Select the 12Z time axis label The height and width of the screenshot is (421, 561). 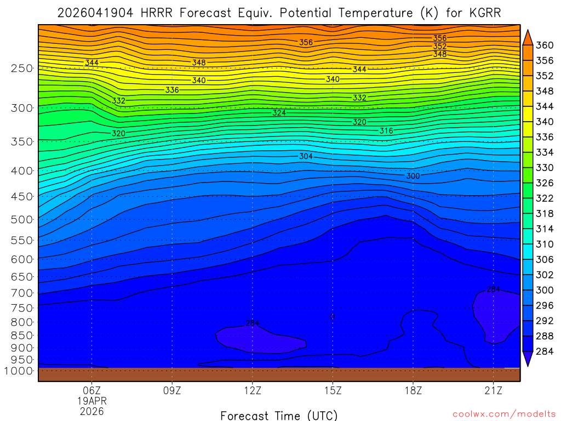pyautogui.click(x=253, y=390)
